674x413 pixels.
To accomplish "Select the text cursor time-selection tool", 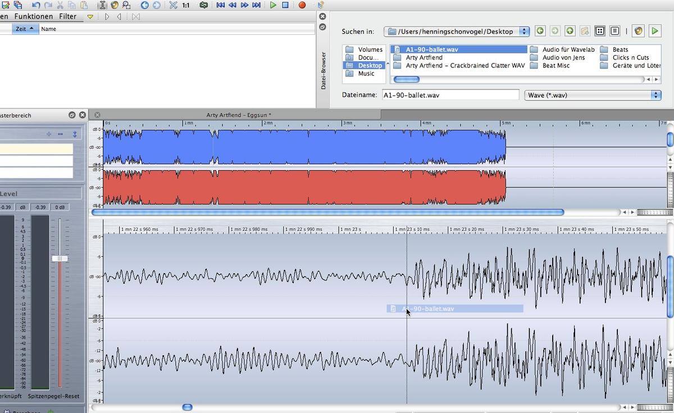I will tap(102, 5).
